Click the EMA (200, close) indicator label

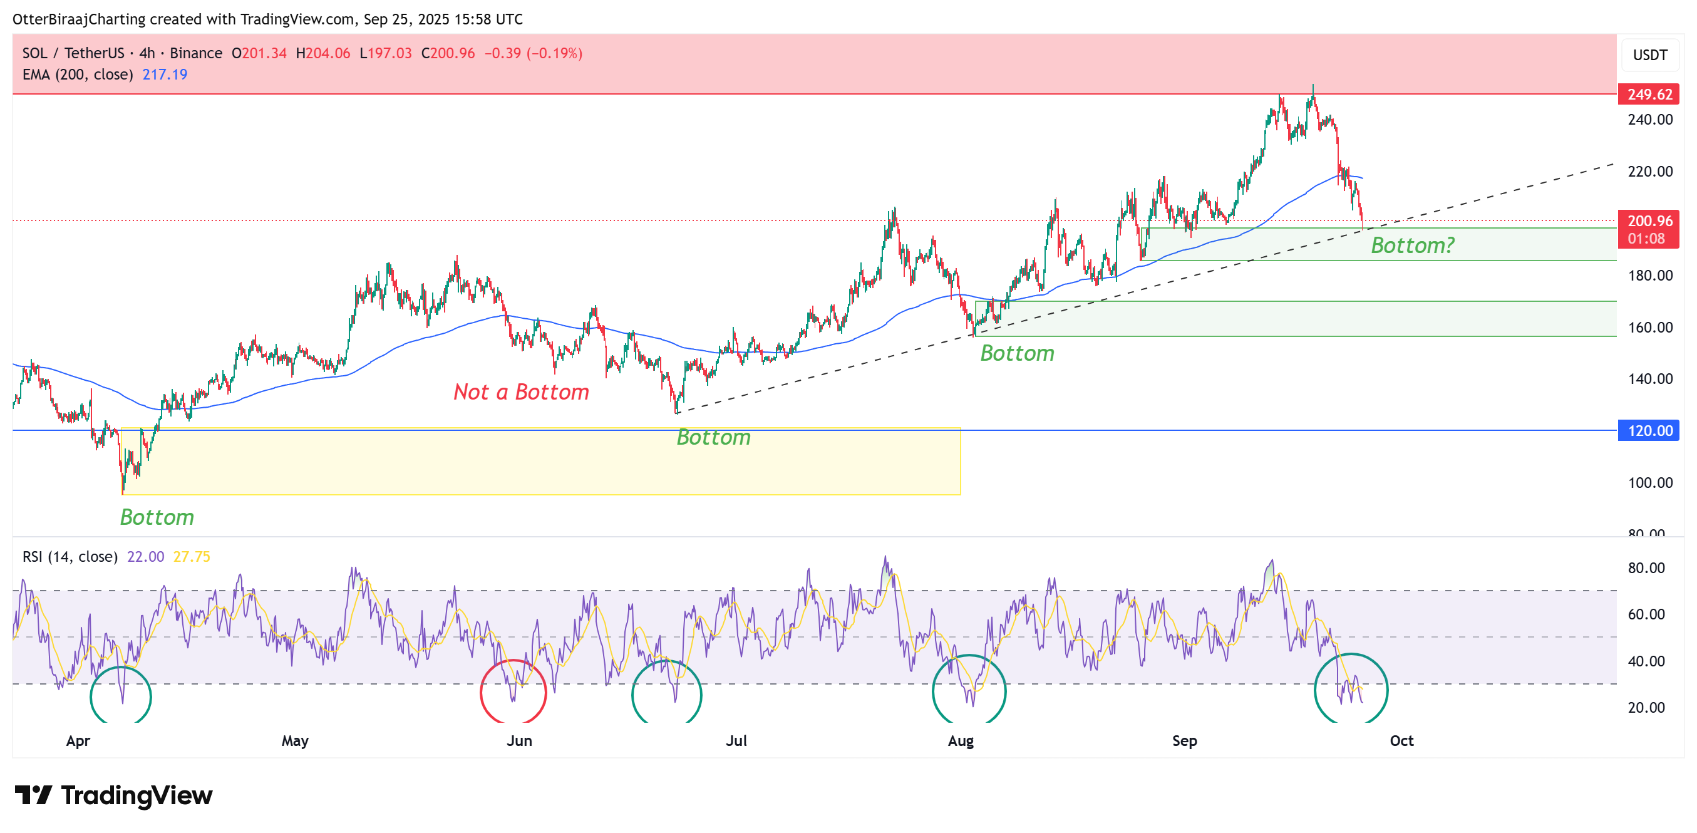point(77,75)
